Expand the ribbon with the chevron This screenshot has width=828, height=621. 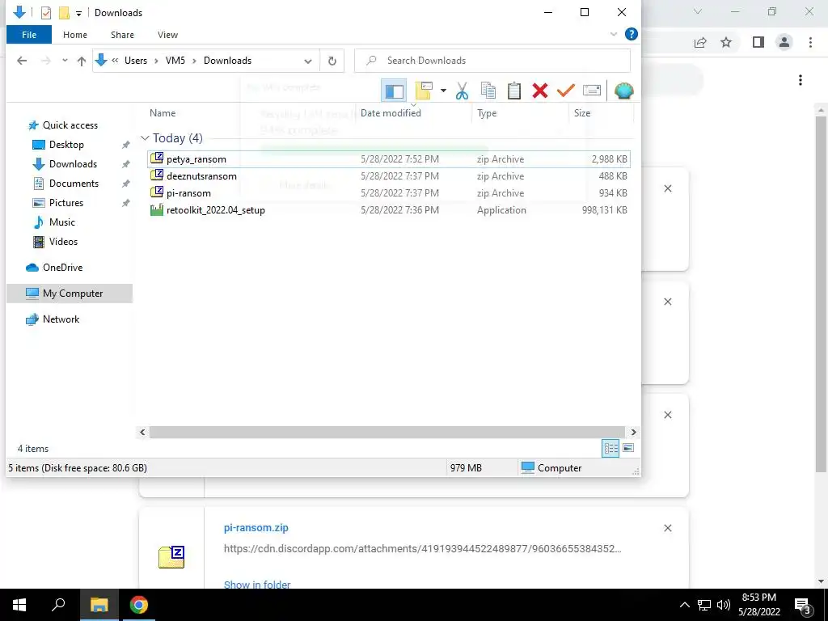click(614, 34)
